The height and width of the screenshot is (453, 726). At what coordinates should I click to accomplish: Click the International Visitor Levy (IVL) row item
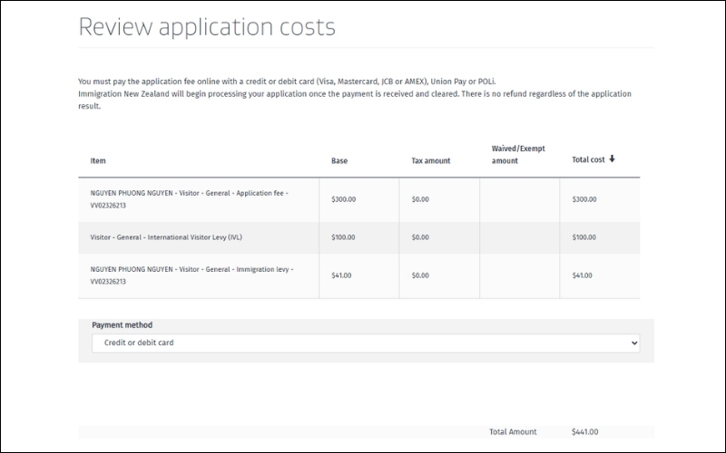[166, 237]
